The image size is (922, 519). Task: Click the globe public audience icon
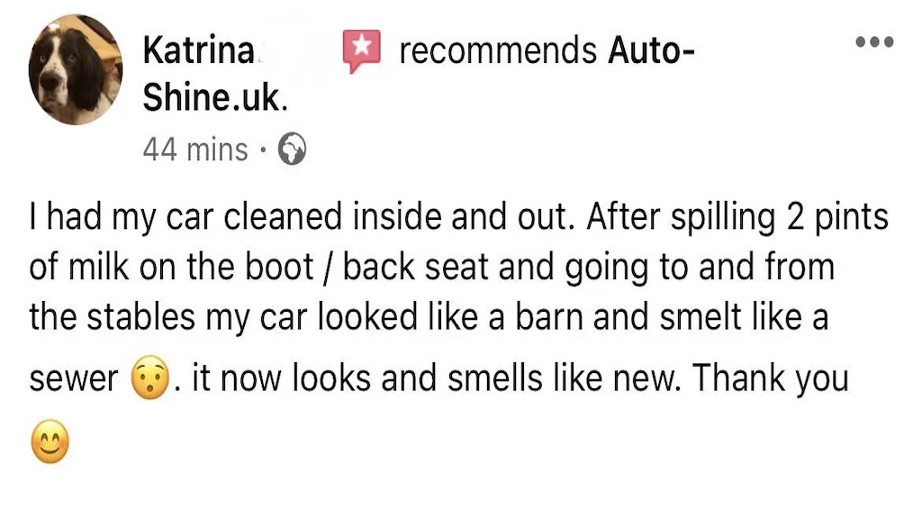[292, 149]
